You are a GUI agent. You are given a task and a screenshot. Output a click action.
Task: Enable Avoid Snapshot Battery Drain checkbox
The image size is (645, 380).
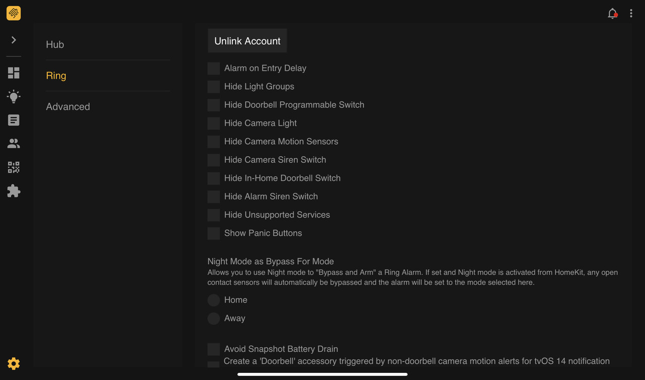214,349
